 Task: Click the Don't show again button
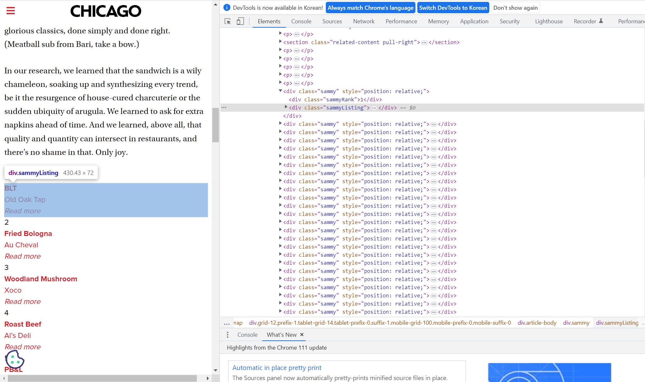click(515, 8)
